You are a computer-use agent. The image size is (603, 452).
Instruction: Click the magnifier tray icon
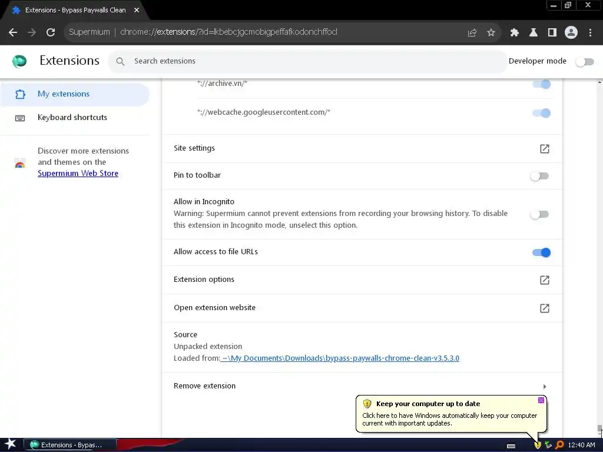point(559,445)
